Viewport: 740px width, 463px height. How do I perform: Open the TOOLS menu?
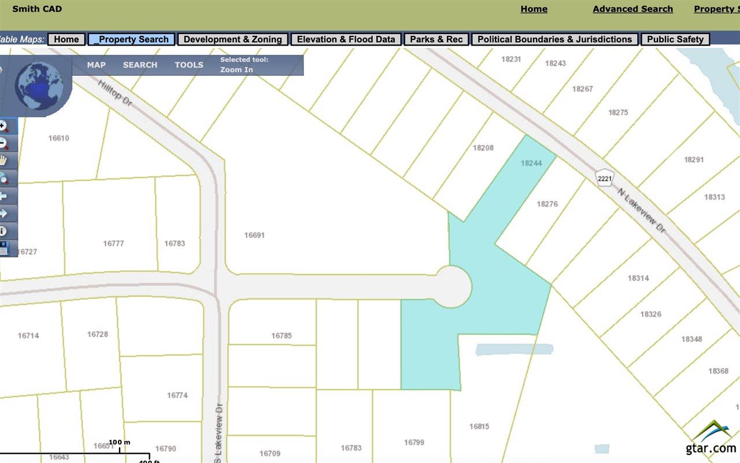pos(189,65)
